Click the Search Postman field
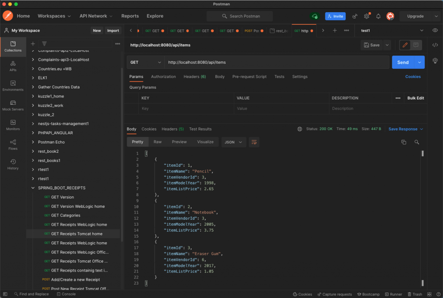This screenshot has height=298, width=443. point(240,16)
